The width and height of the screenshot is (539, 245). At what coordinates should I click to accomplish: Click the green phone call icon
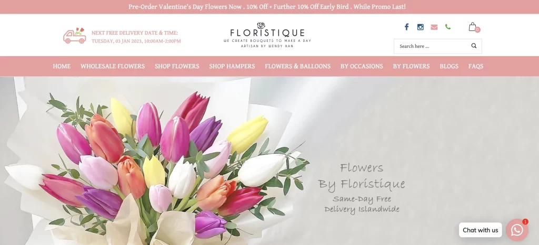coord(447,27)
